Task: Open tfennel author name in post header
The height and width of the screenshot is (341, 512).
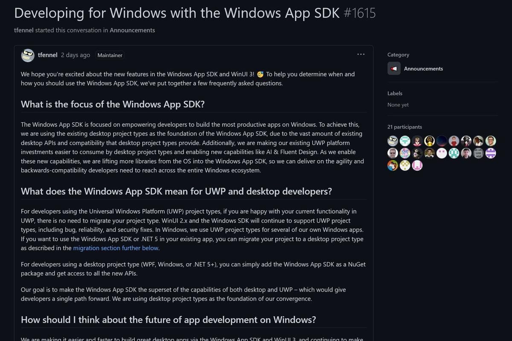Action: (48, 55)
